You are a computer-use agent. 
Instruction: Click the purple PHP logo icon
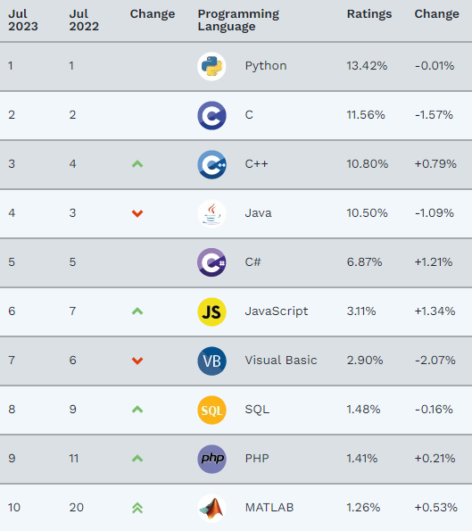click(x=211, y=460)
